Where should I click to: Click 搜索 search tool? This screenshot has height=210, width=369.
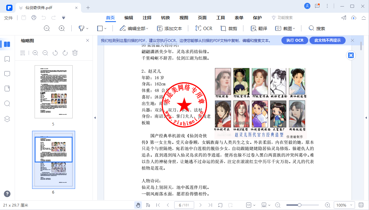point(317,28)
